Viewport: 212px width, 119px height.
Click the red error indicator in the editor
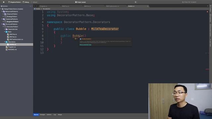[207, 12]
